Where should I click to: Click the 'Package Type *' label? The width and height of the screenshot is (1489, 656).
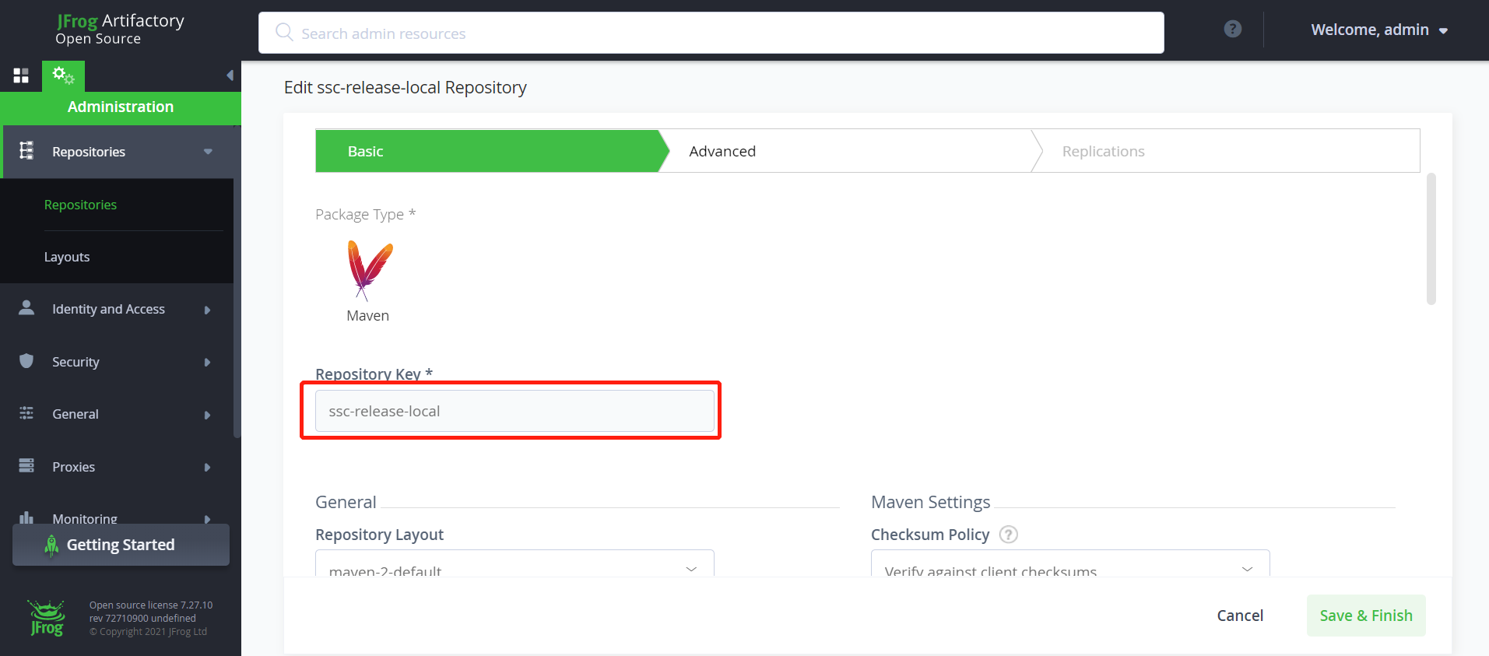click(x=366, y=214)
